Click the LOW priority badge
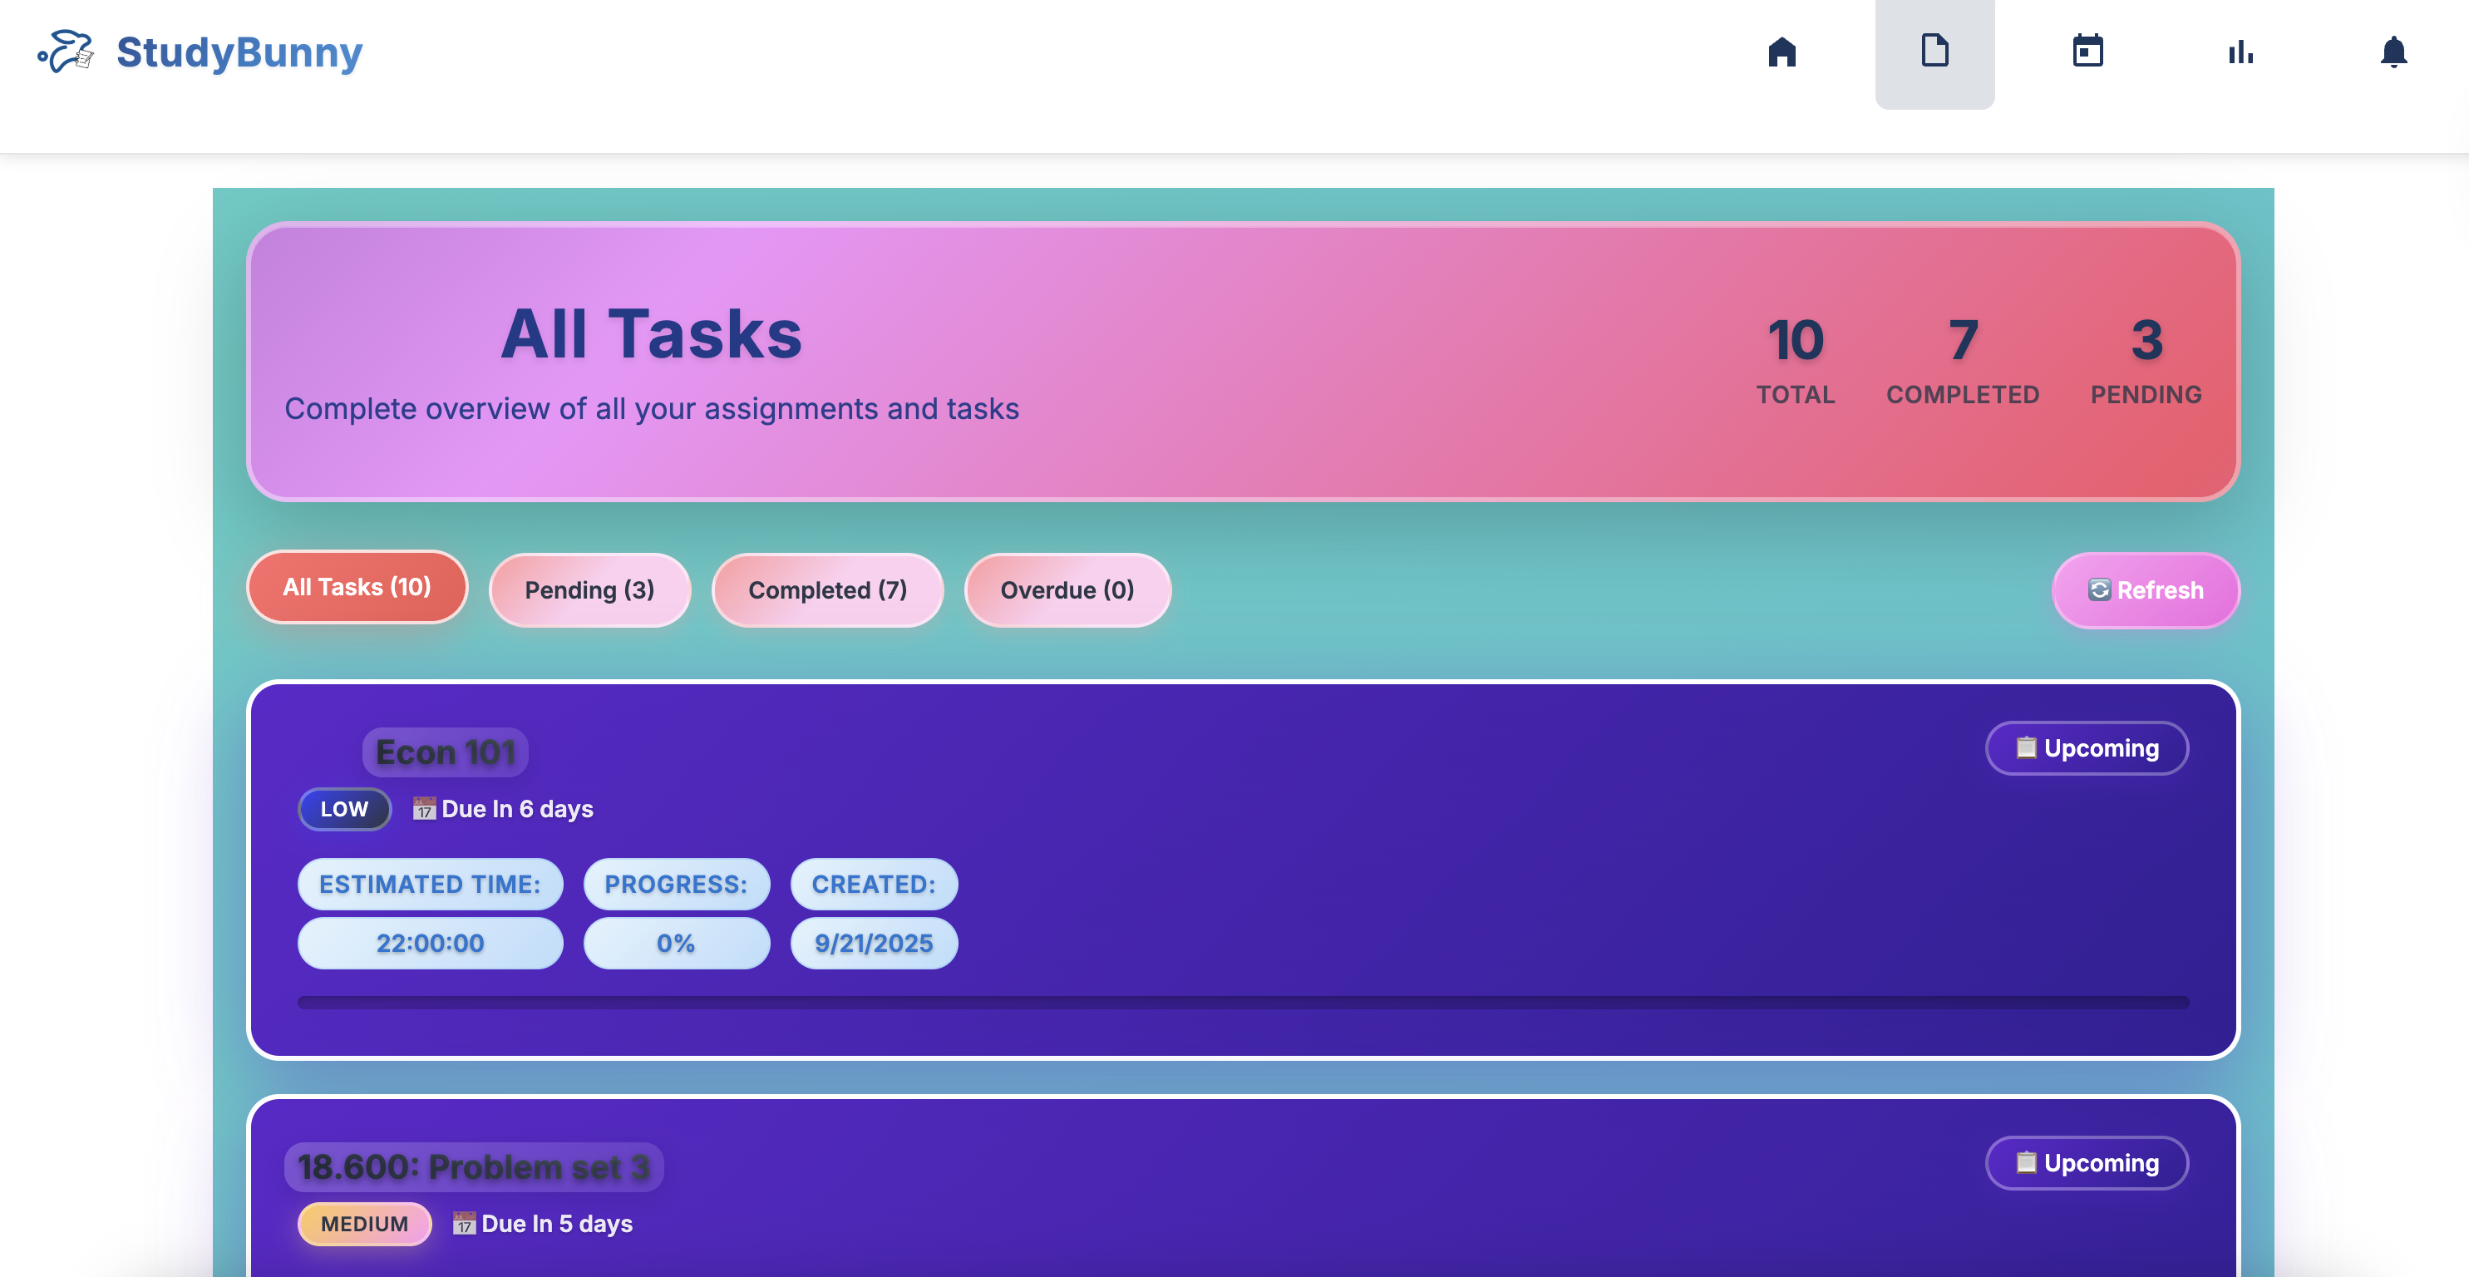The height and width of the screenshot is (1277, 2469). 344,808
